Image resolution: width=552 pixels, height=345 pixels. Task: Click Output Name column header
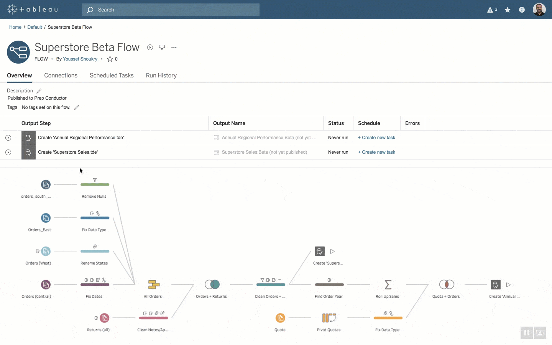pyautogui.click(x=229, y=123)
